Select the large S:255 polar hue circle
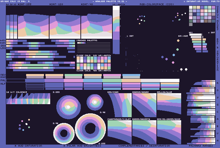 point(68,107)
